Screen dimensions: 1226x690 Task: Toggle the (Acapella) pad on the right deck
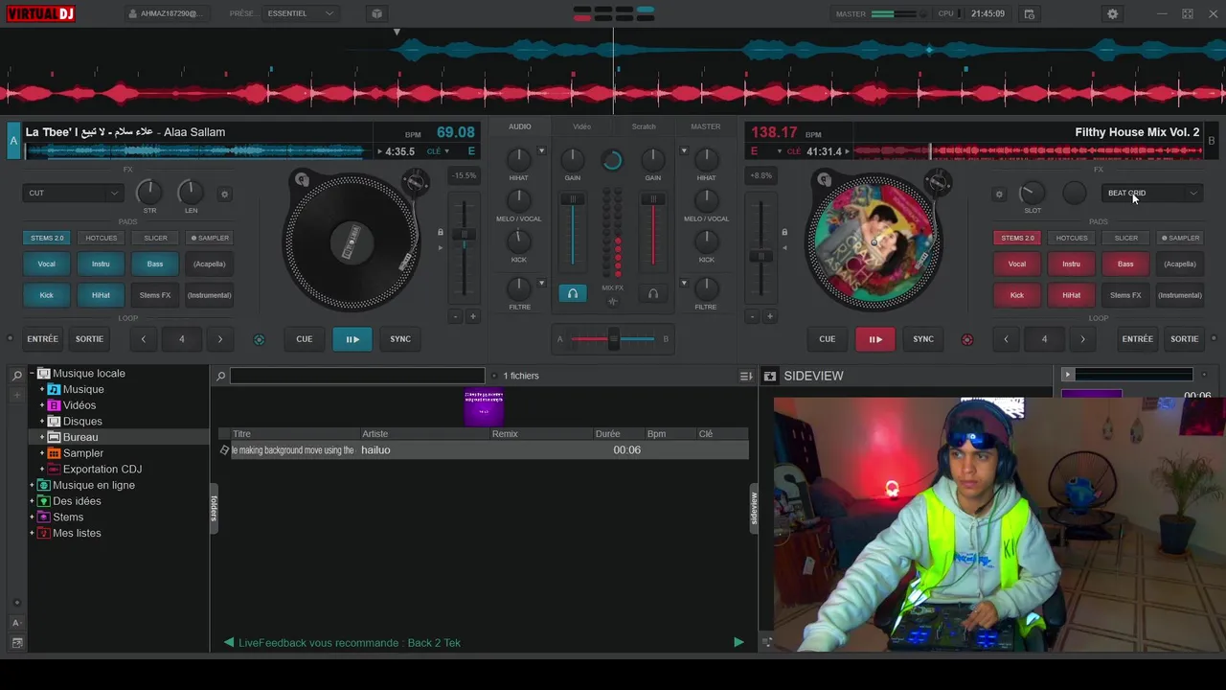click(x=1180, y=264)
